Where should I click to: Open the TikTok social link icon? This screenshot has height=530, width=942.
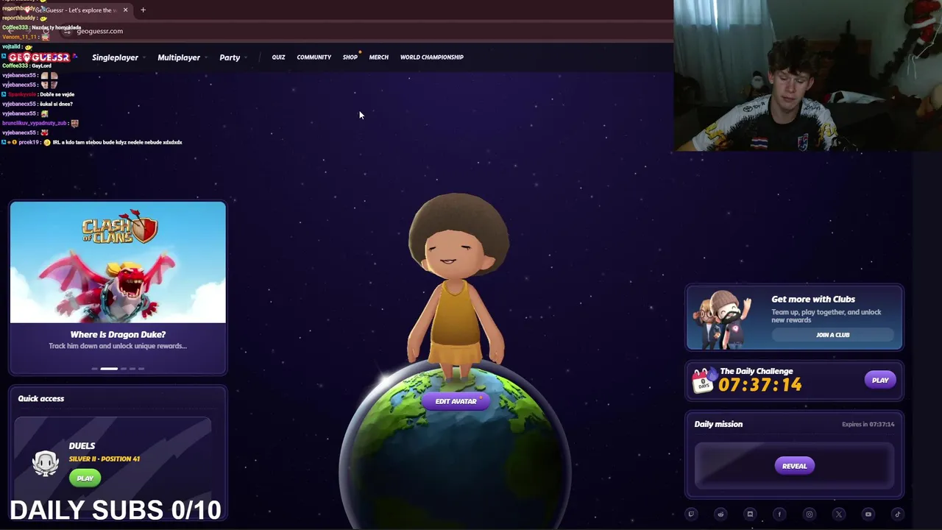pos(897,515)
